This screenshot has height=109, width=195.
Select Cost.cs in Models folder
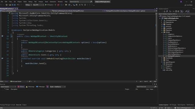[170, 38]
